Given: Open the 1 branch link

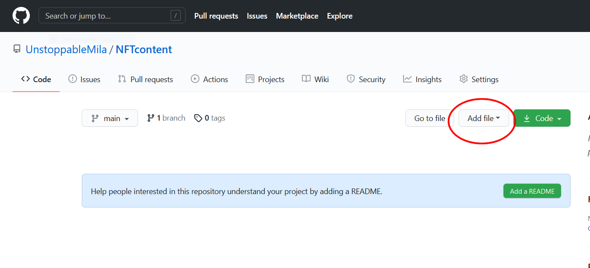Looking at the screenshot, I should point(166,118).
